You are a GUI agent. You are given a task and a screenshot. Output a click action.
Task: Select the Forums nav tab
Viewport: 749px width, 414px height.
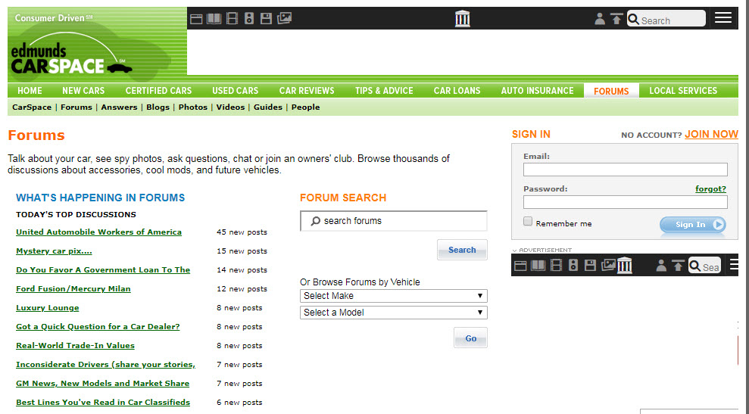(x=611, y=91)
